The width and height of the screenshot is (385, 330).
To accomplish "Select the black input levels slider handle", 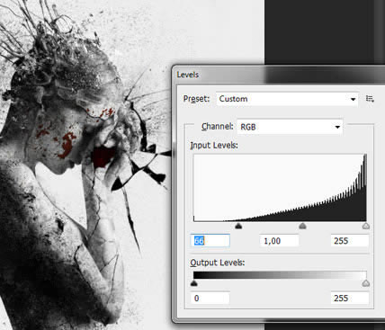I will 238,226.
